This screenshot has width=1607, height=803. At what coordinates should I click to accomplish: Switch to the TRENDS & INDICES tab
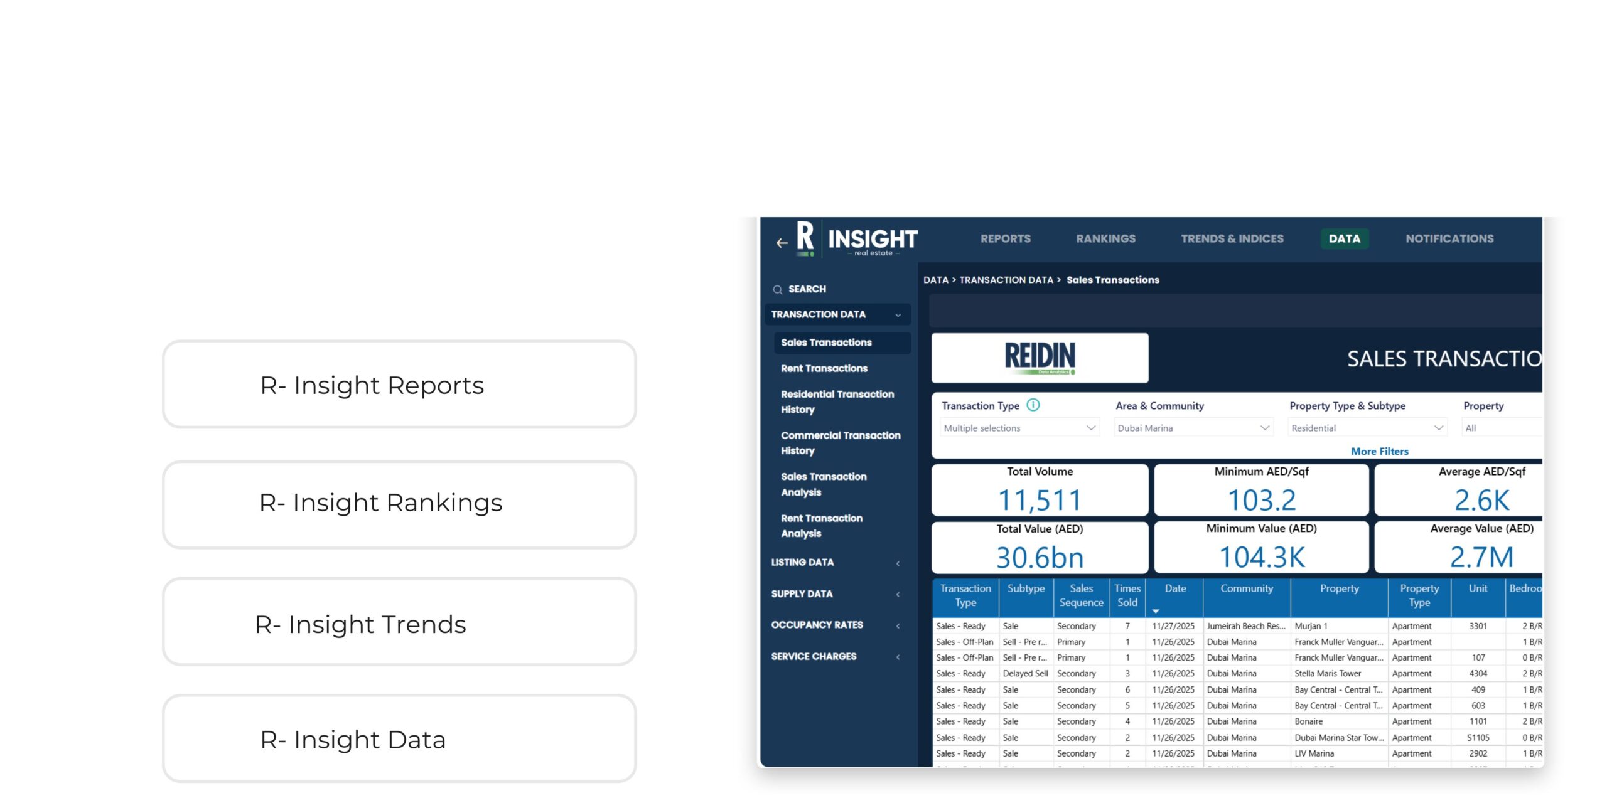coord(1232,239)
